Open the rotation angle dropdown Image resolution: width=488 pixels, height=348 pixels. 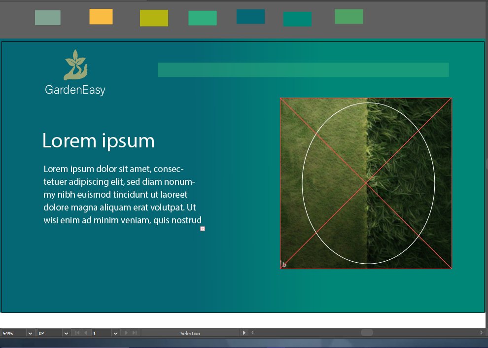tap(66, 333)
